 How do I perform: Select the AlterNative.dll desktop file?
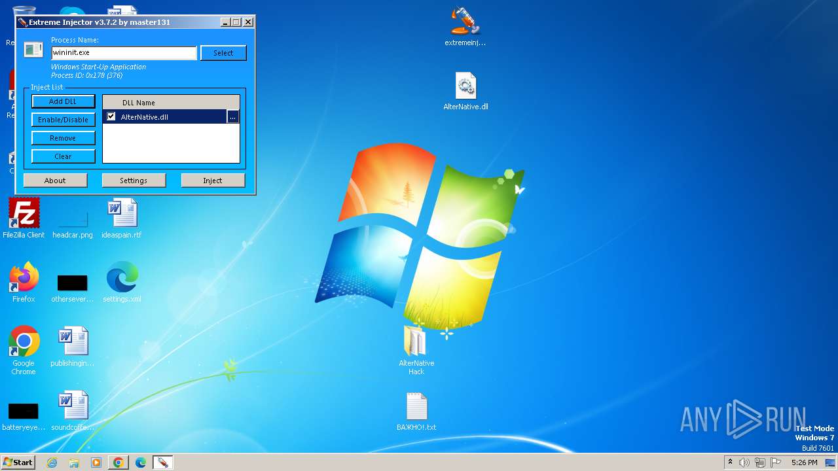[465, 92]
